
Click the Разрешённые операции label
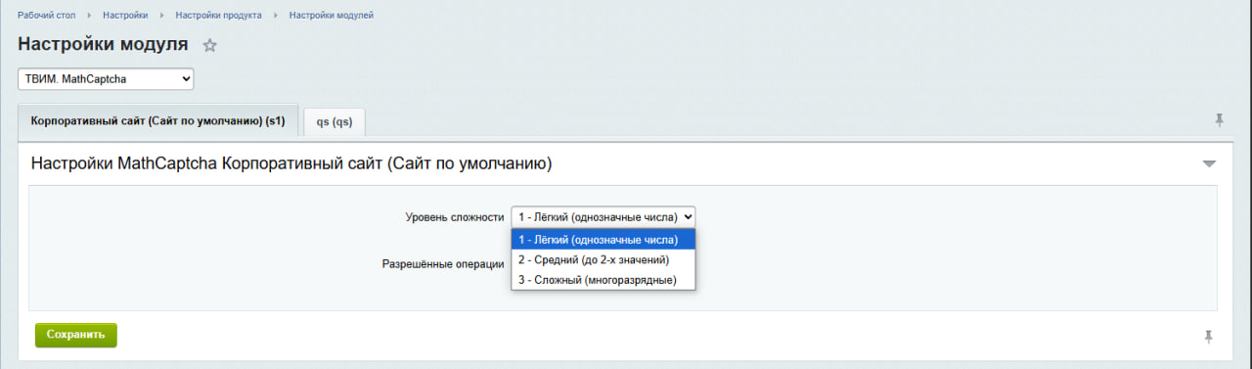click(443, 264)
